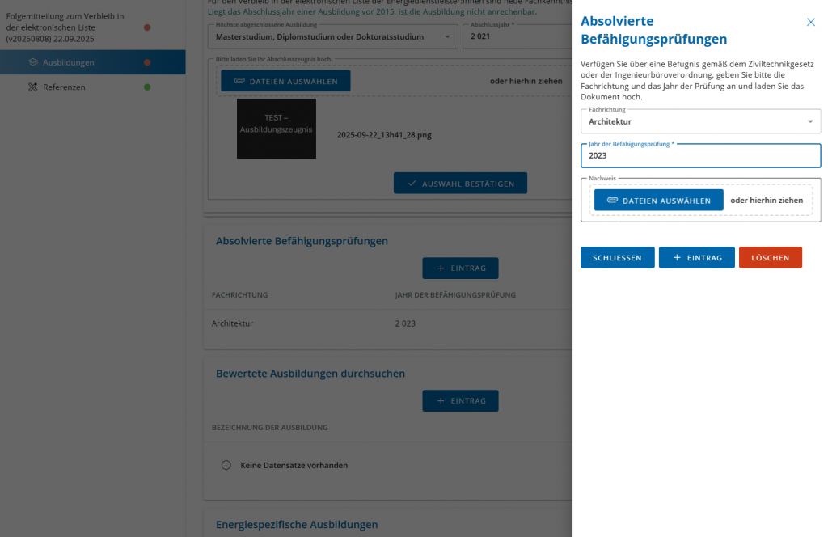Click the info icon next to Keine Datensätze vorhanden

pyautogui.click(x=226, y=465)
